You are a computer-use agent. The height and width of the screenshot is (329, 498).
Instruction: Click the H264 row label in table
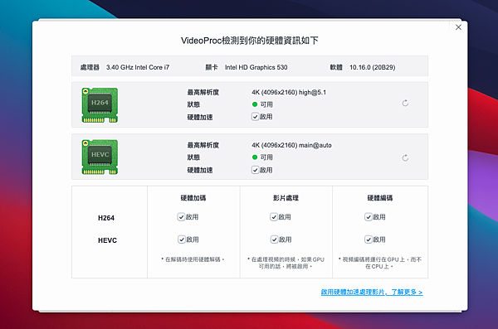[x=106, y=218]
